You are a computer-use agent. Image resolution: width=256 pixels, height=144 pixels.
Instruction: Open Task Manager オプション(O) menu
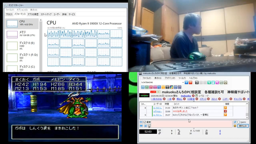coord(22,10)
